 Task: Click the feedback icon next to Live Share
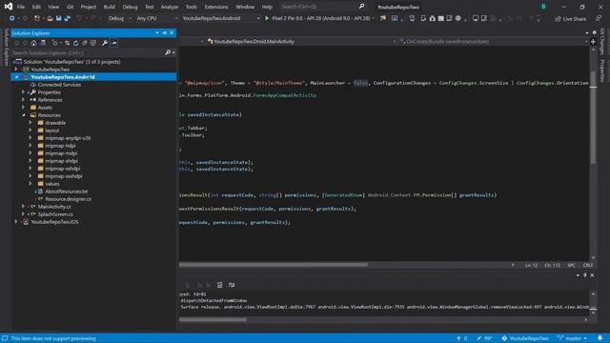click(599, 18)
